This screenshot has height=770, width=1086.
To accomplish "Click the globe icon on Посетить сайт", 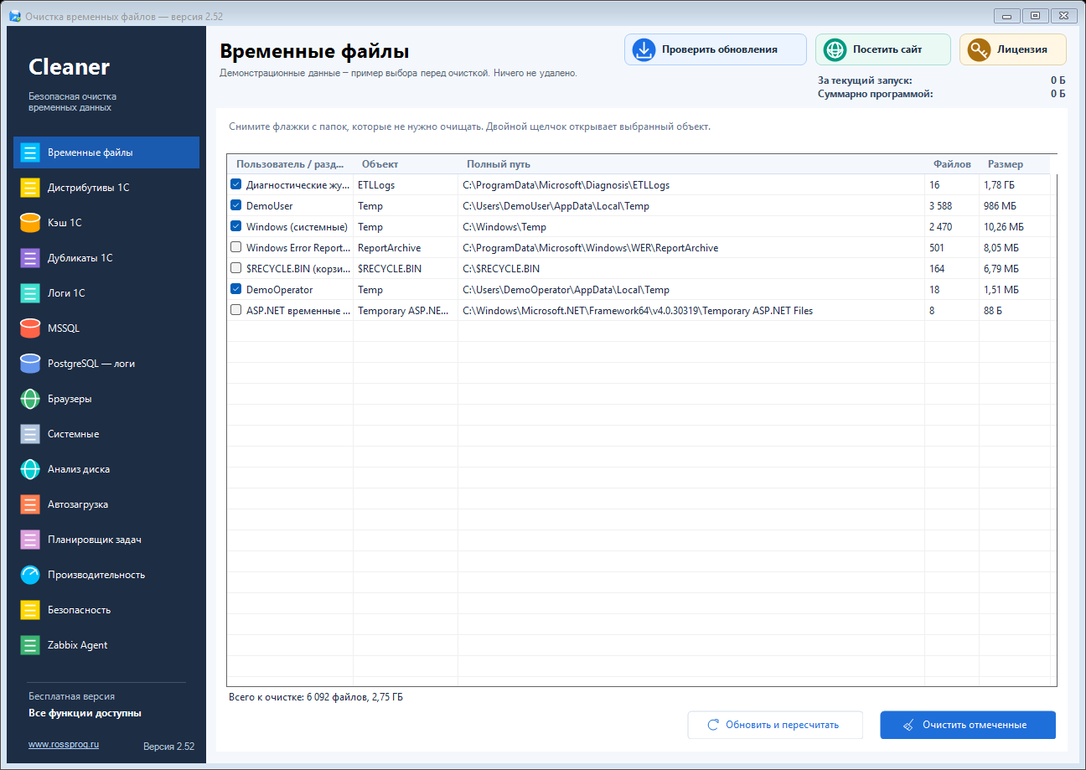I will tap(835, 49).
